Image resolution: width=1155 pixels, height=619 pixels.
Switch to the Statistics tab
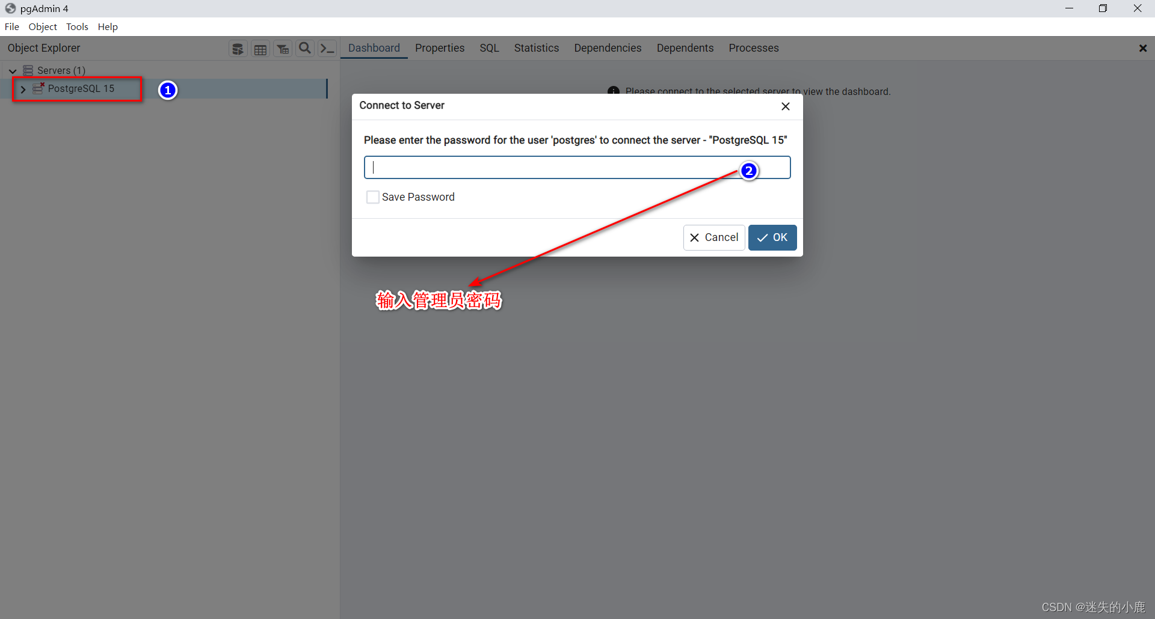pos(537,48)
